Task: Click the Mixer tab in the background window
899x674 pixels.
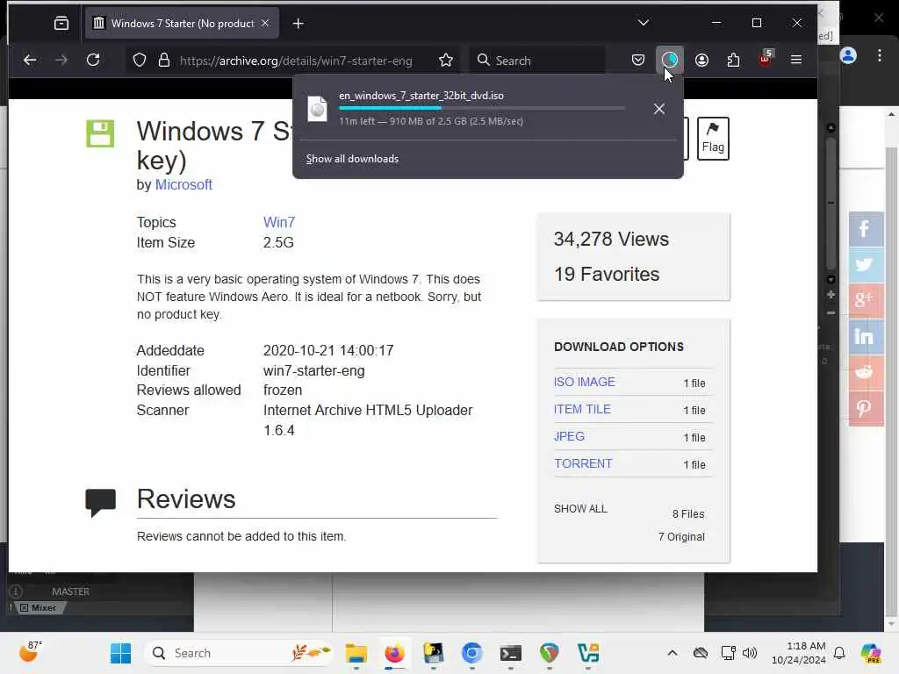Action: click(x=39, y=608)
